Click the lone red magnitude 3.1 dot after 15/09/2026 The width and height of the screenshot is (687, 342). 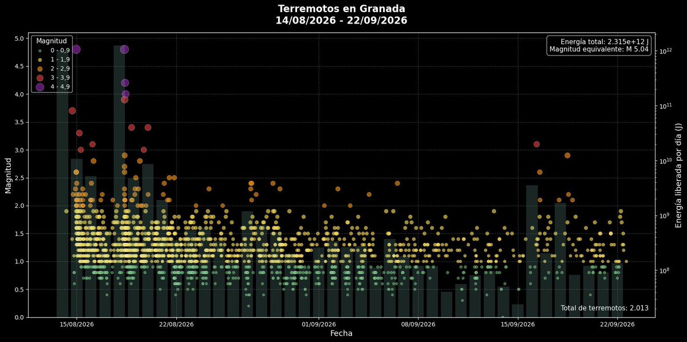(536, 144)
